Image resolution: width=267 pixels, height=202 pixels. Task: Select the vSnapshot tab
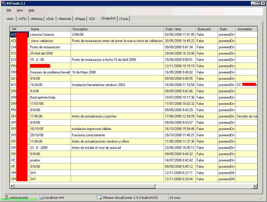(x=108, y=18)
